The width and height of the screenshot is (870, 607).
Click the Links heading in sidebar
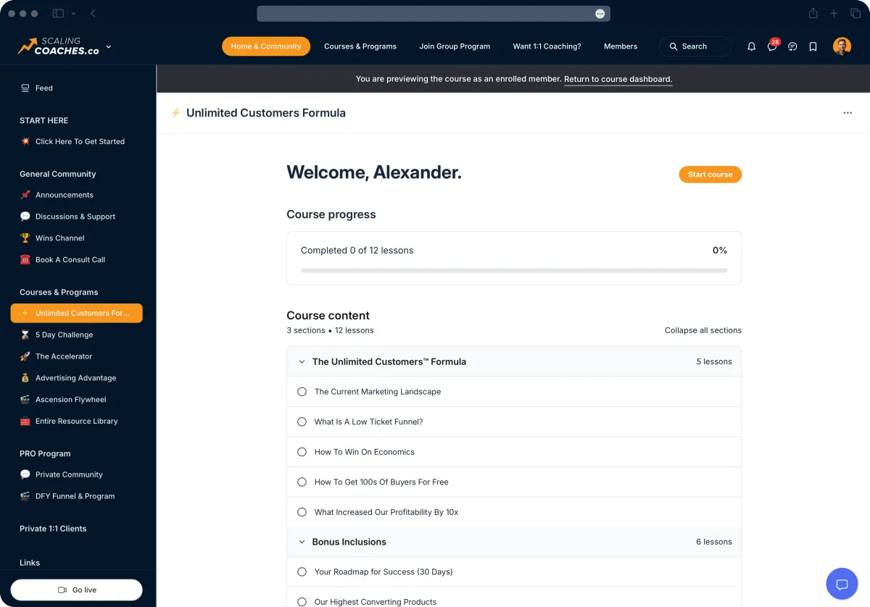[x=30, y=563]
